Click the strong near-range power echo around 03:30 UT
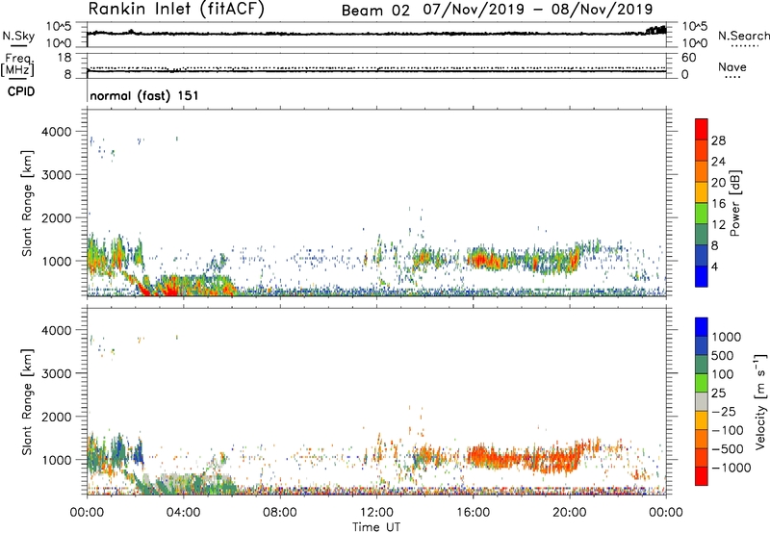The height and width of the screenshot is (533, 770). [172, 289]
